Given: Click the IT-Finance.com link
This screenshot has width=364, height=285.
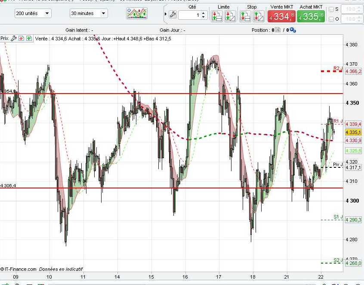Looking at the screenshot, I should click(19, 269).
